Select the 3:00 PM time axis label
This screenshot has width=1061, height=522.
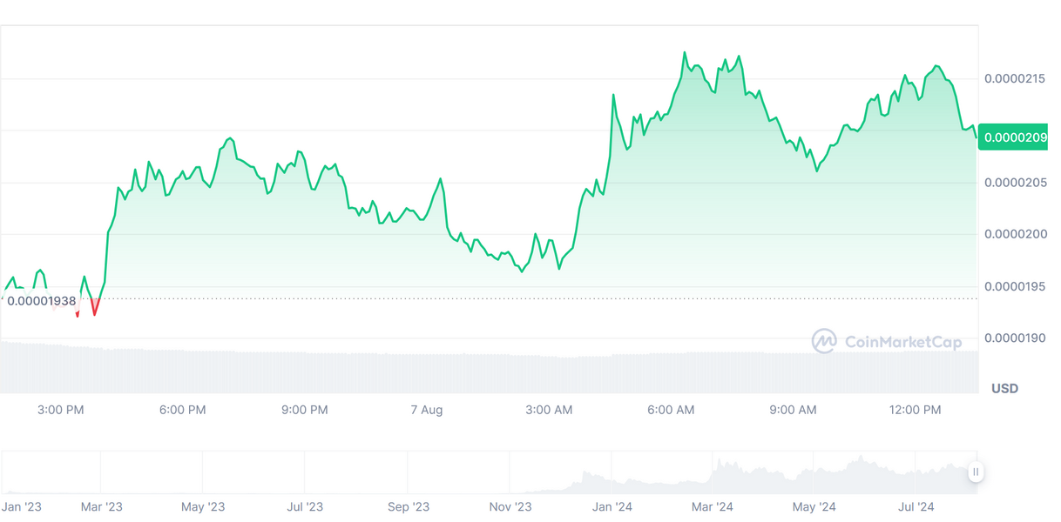pyautogui.click(x=61, y=410)
